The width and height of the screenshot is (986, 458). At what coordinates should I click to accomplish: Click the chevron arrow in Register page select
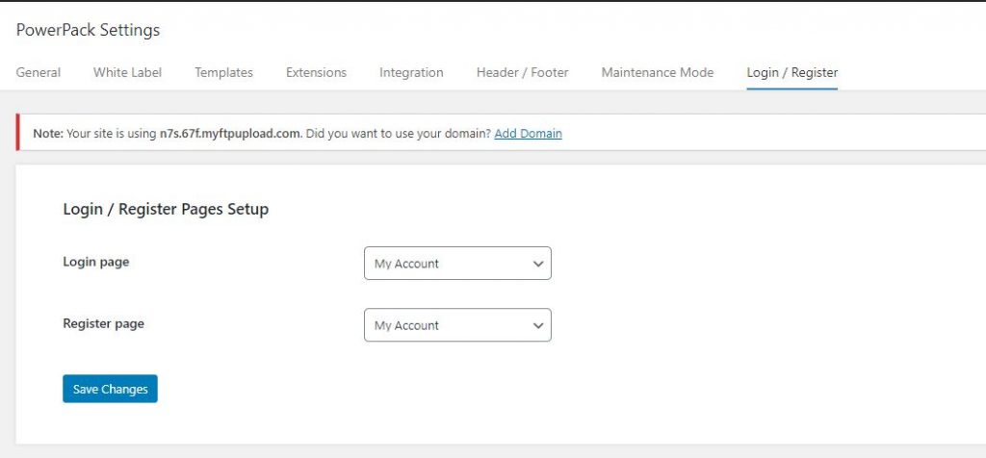tap(537, 325)
